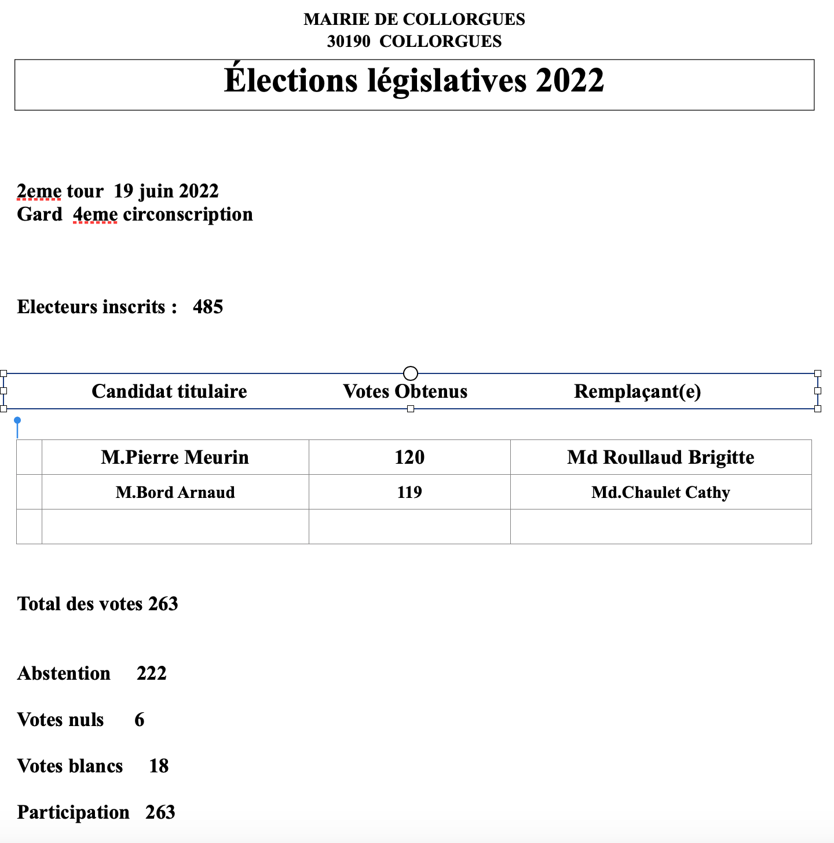Click the blue anchor marker above the table
Image resolution: width=834 pixels, height=843 pixels.
click(17, 421)
